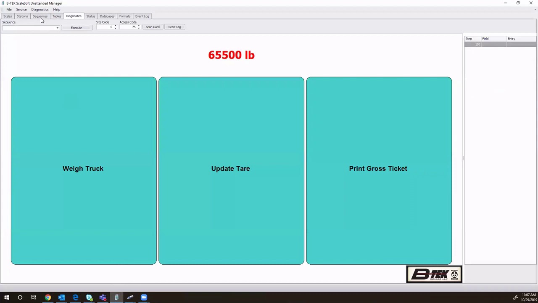Open Task View in the taskbar
Screen dimensions: 538x303
tap(34, 298)
